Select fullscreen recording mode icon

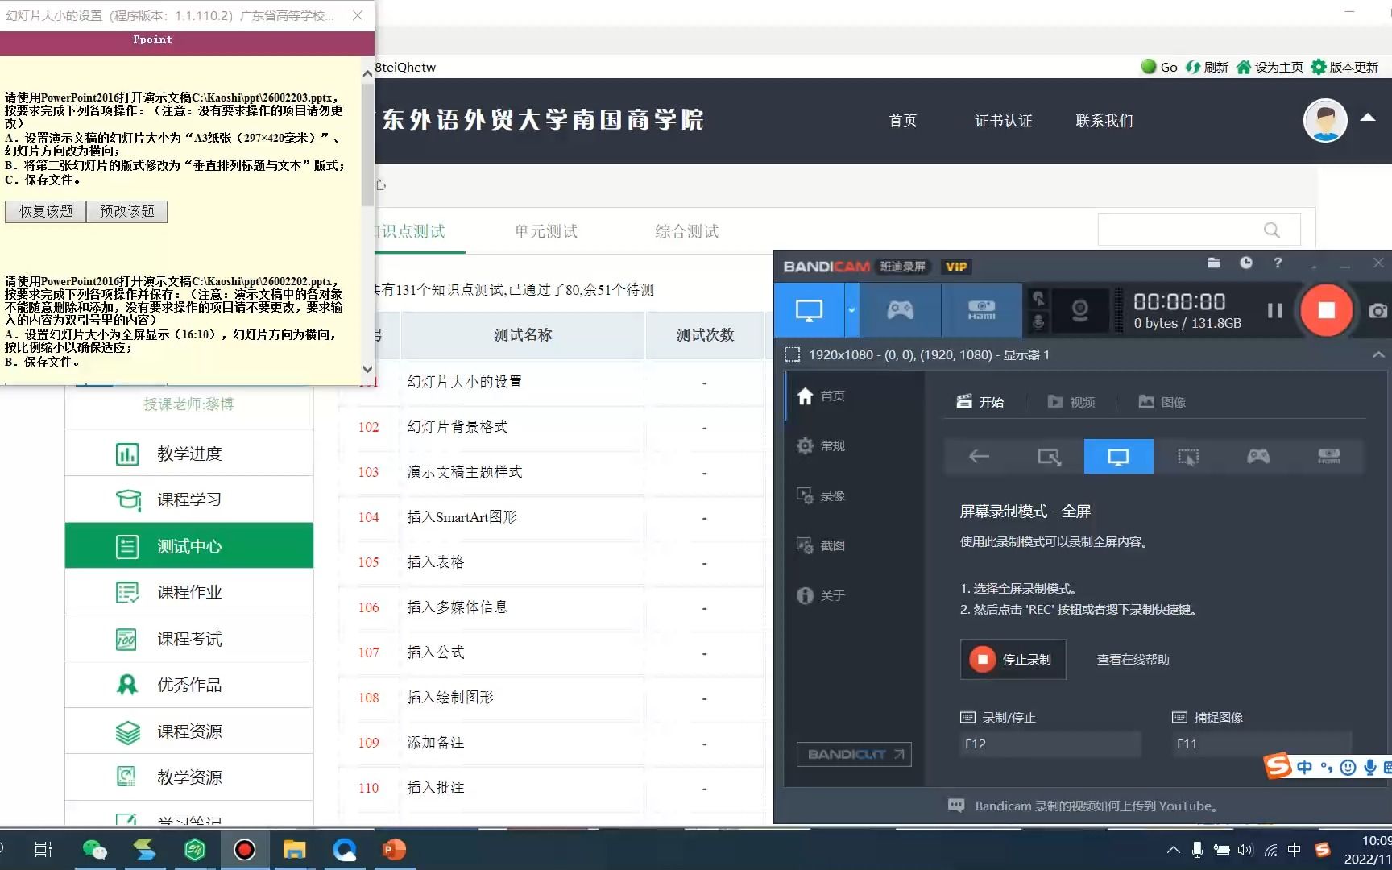(x=1118, y=457)
